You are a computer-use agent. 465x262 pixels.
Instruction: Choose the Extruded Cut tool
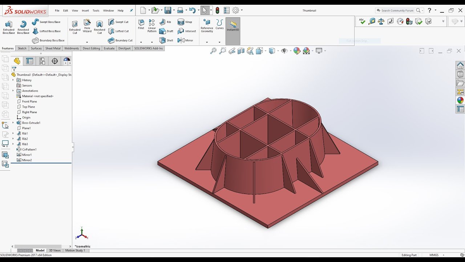[75, 27]
